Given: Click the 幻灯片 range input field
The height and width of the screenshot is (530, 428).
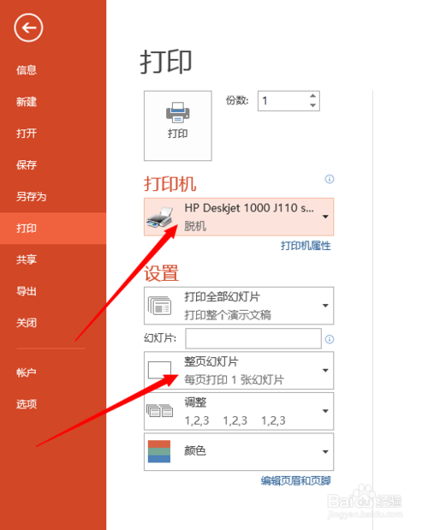Looking at the screenshot, I should point(253,338).
